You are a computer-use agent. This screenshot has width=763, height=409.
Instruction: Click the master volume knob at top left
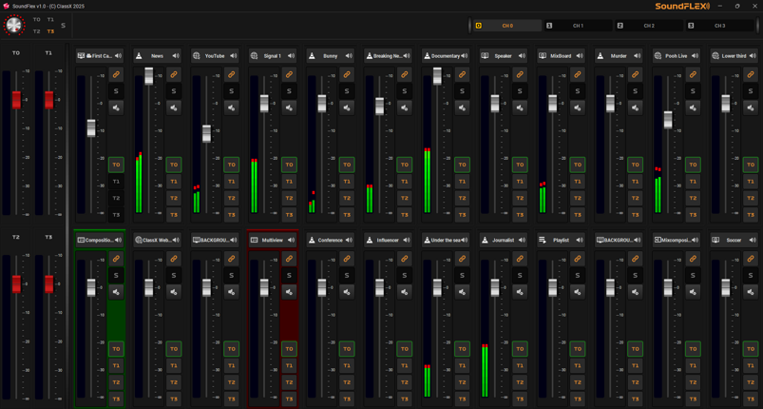(14, 26)
